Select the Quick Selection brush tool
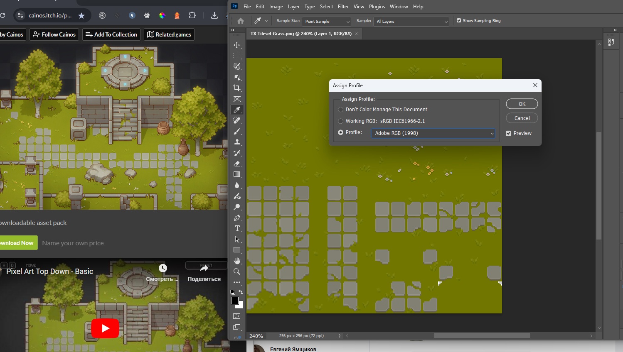This screenshot has width=623, height=352. pos(237,66)
